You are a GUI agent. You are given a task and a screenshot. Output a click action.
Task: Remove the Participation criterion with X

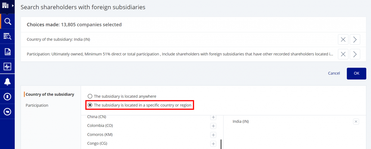[x=343, y=54]
